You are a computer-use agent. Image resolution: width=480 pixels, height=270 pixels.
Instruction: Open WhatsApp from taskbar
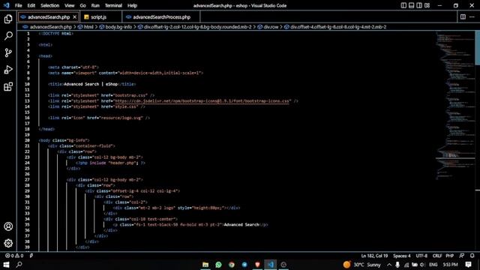218,265
